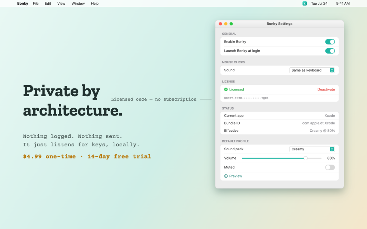
Task: Turn off the Enable Bonky switch
Action: point(330,42)
